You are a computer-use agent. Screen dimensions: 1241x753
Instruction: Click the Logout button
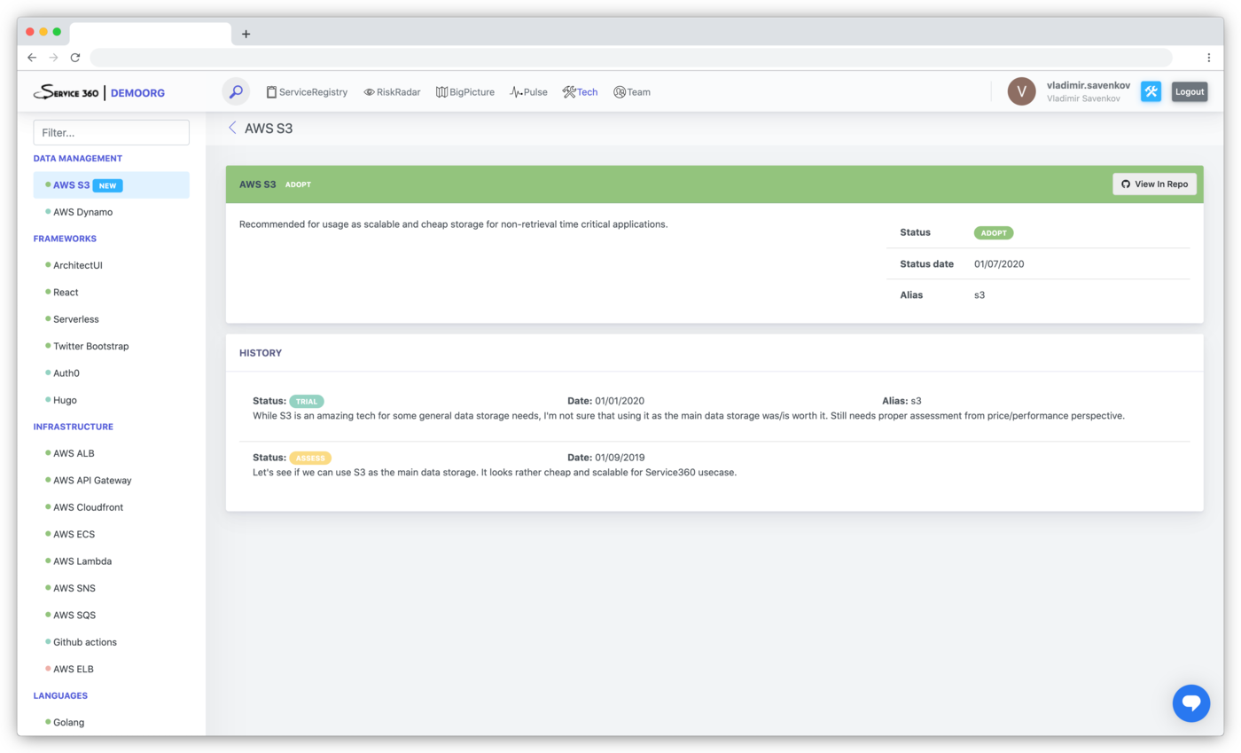1190,91
